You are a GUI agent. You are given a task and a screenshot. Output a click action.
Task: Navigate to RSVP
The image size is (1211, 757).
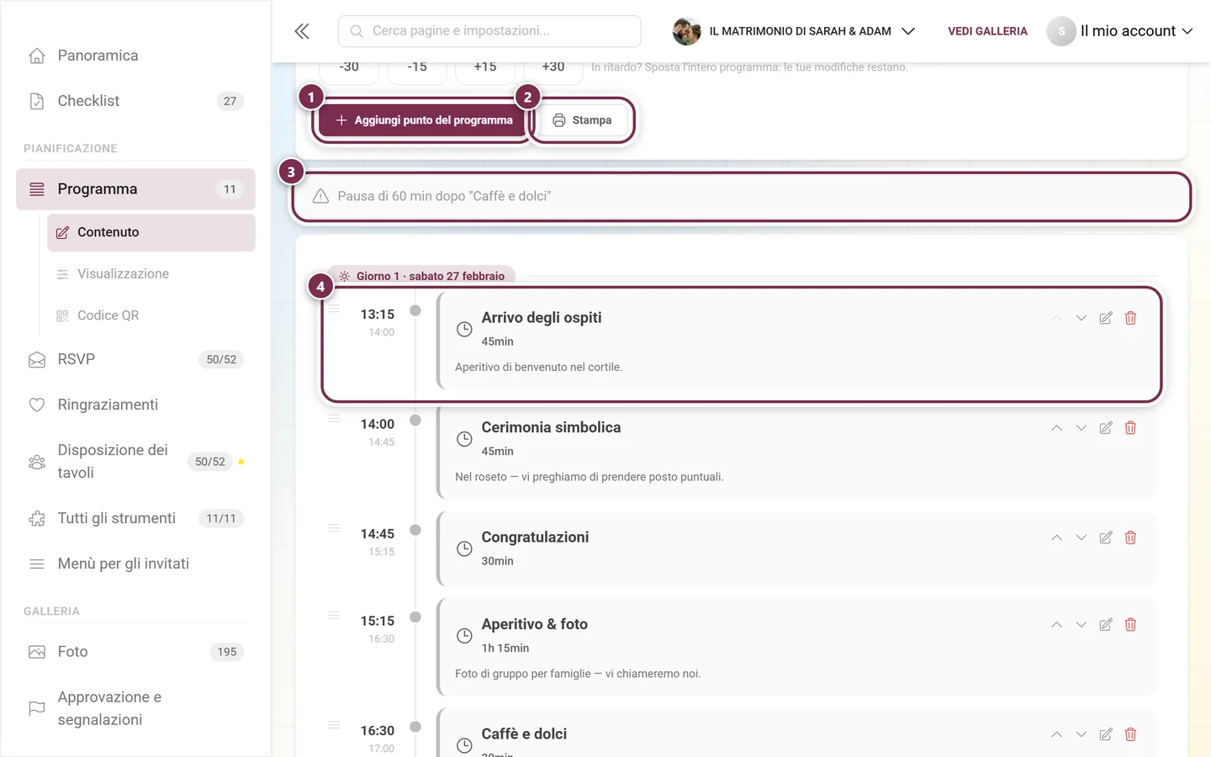(x=135, y=359)
